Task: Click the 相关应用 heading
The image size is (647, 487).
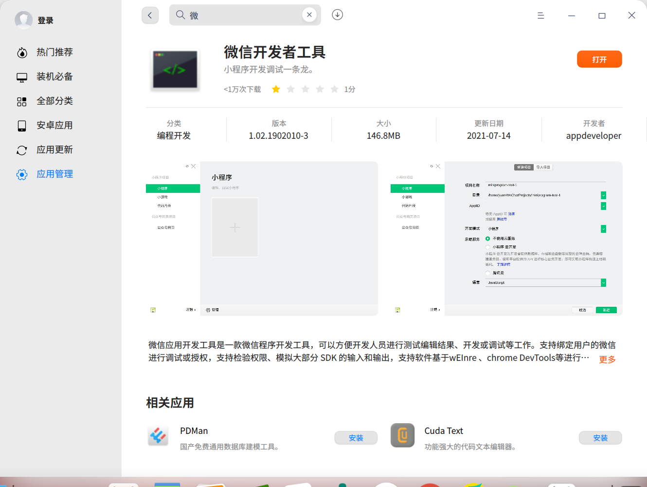Action: pyautogui.click(x=170, y=403)
